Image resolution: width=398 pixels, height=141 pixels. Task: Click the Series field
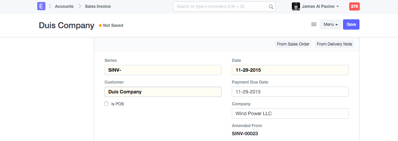point(163,70)
